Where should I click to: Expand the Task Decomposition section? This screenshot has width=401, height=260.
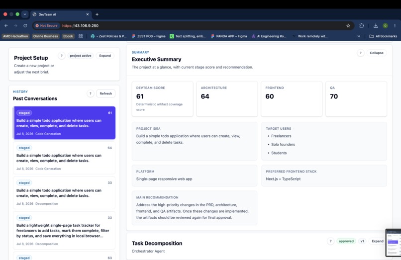click(x=378, y=241)
